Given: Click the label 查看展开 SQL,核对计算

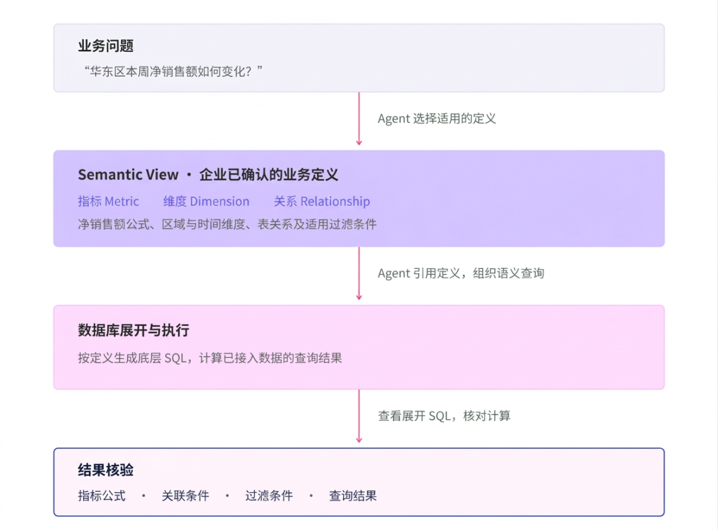Looking at the screenshot, I should point(444,416).
